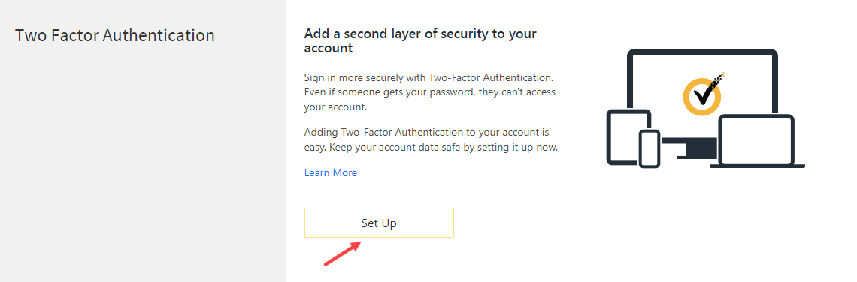Click the word 'easy.' in the second paragraph

(x=315, y=147)
